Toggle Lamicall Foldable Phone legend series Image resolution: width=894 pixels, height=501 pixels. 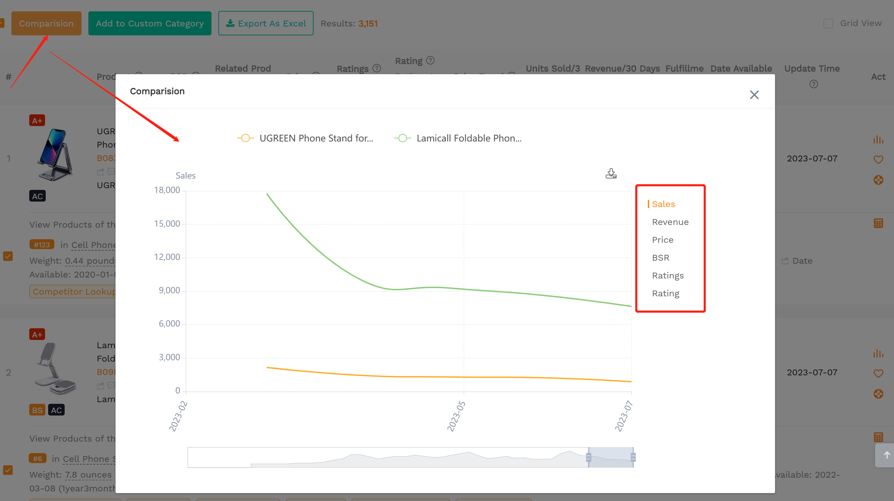pyautogui.click(x=458, y=138)
